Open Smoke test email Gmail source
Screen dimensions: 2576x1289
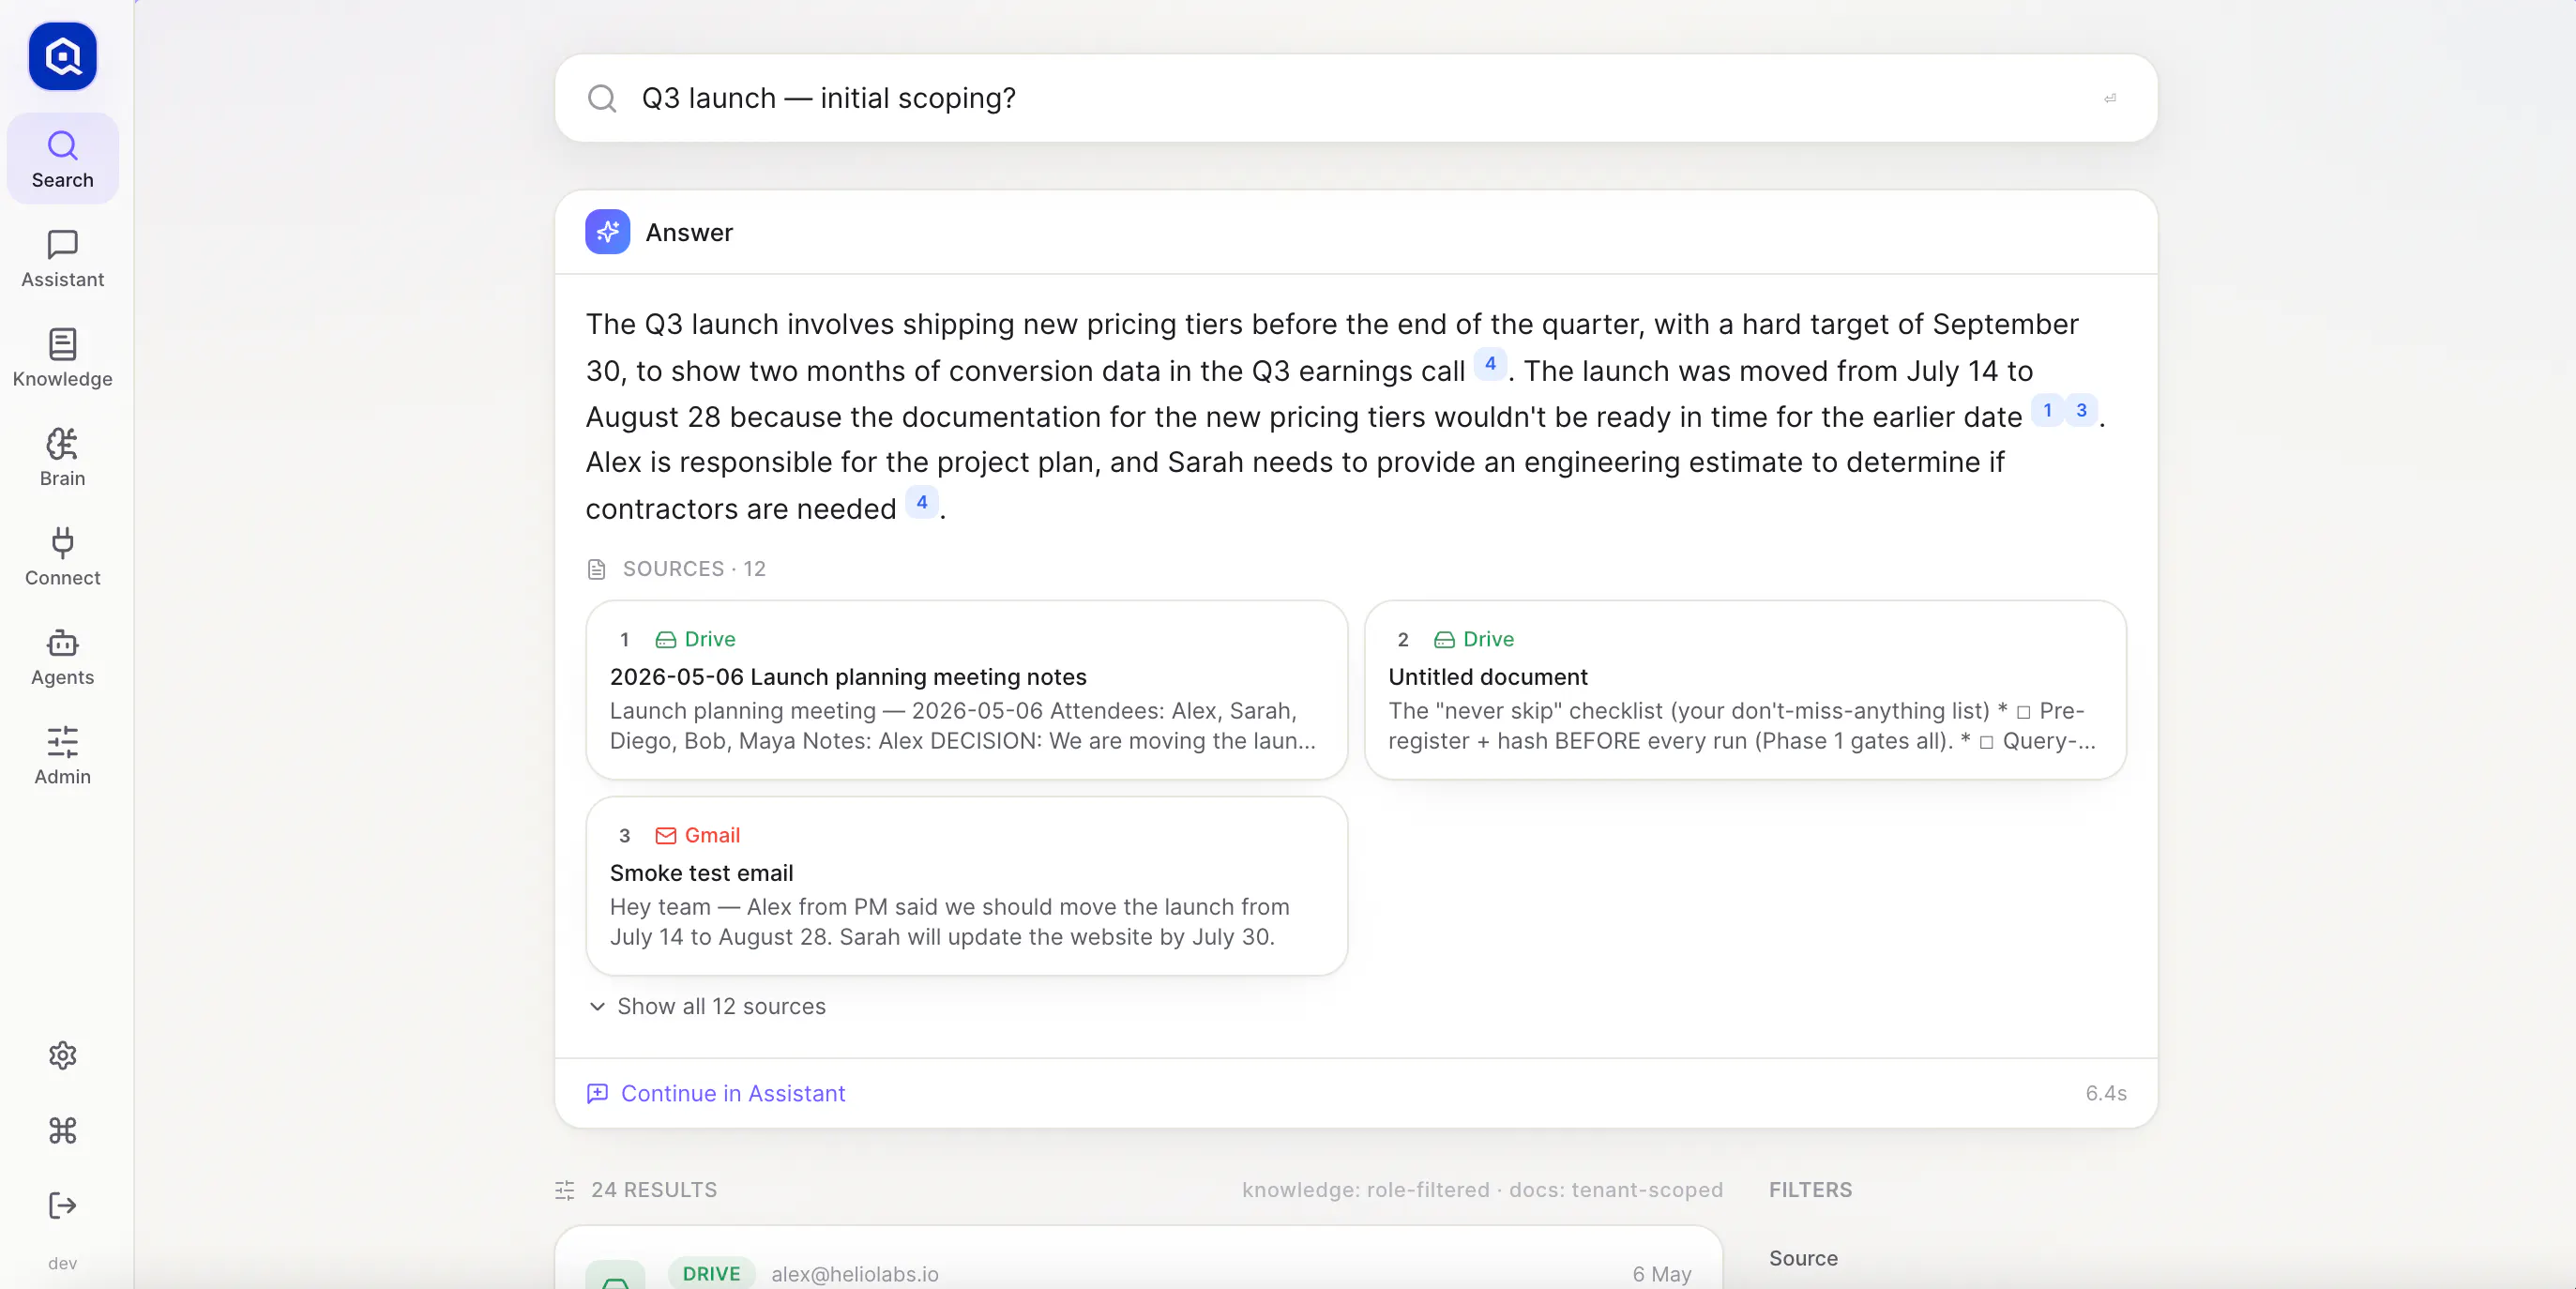tap(966, 886)
